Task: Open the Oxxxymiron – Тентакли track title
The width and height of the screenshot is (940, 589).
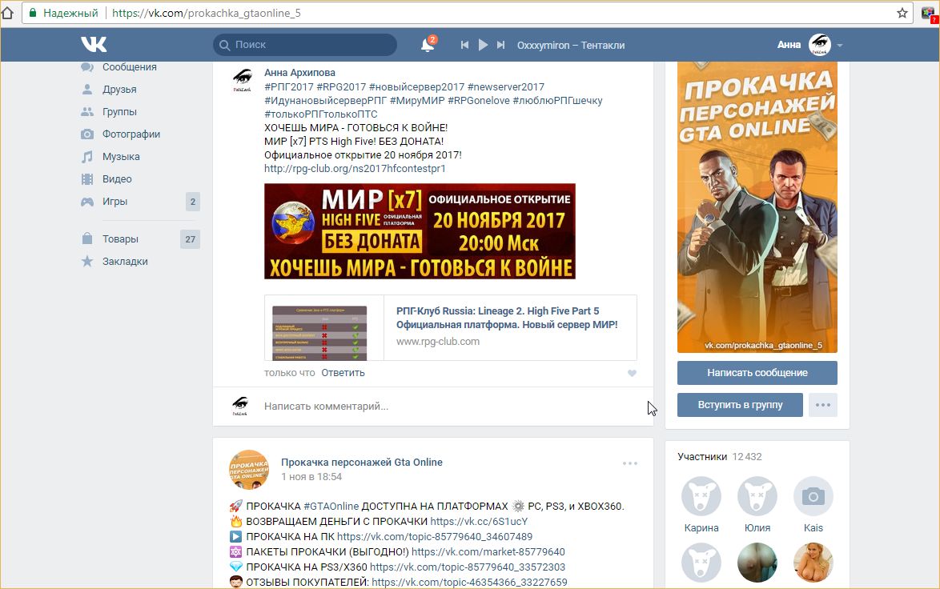Action: click(x=571, y=45)
